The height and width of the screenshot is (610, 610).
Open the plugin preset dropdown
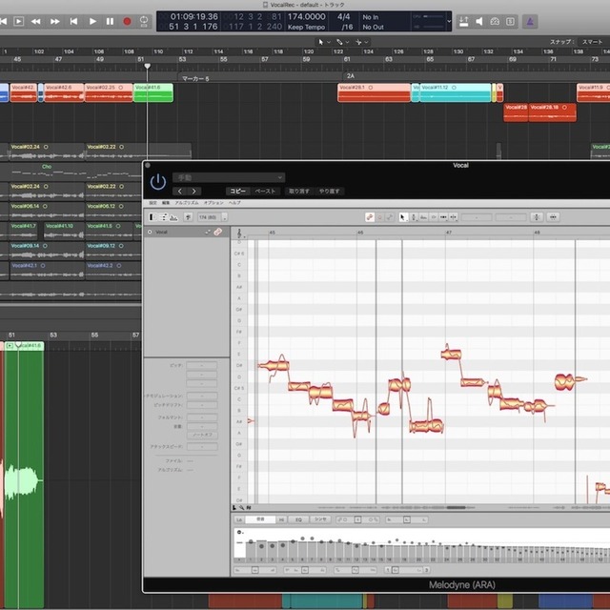point(229,177)
